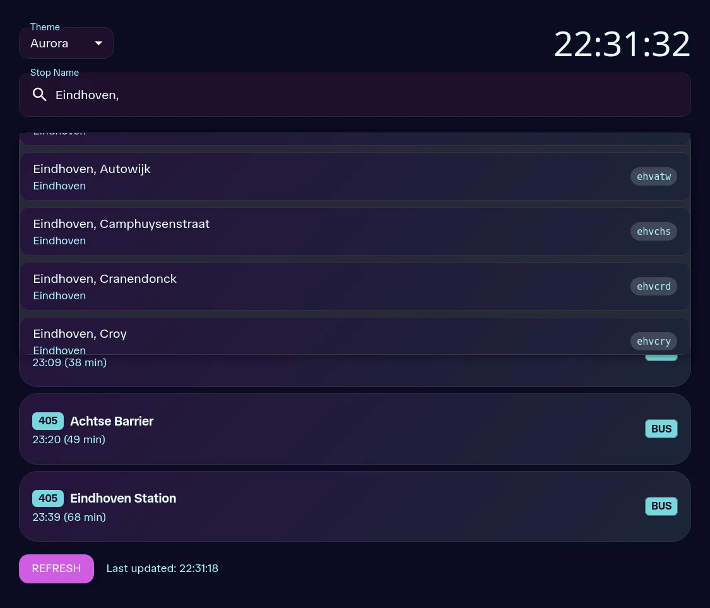710x608 pixels.
Task: Click the 405 badge for Achtse Barrier
Action: pyautogui.click(x=48, y=421)
